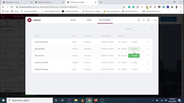
Task: Insert the hero portfolio template
Action: pos(134,49)
